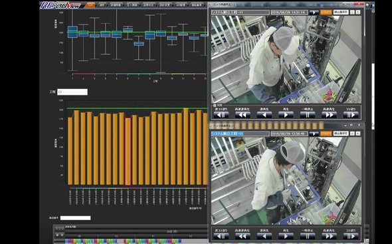The height and width of the screenshot is (244, 392).
Task: Click fast reverse (高速逆再生) in upper camera window
Action: pos(243,115)
